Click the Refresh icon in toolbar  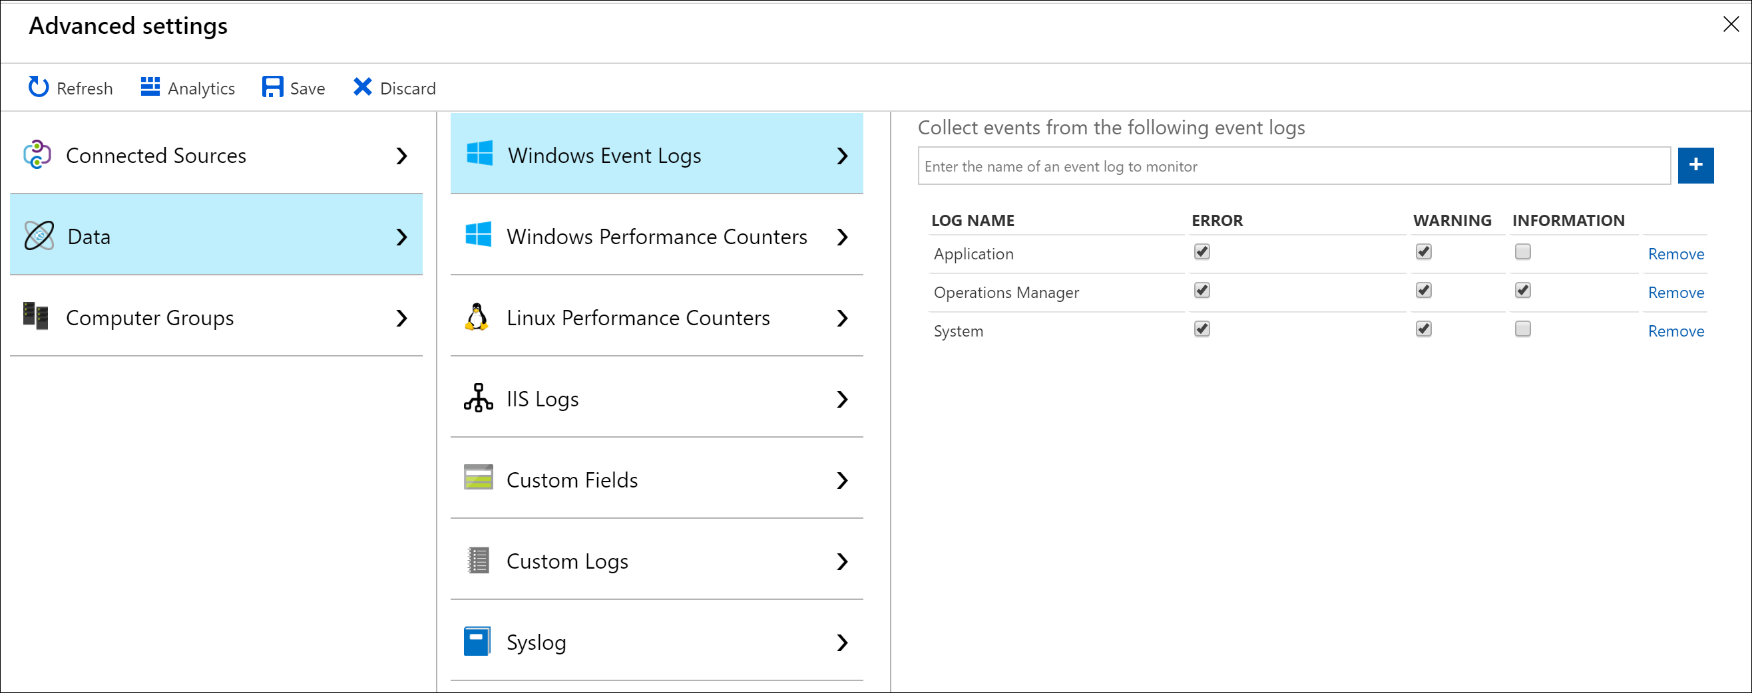(38, 87)
